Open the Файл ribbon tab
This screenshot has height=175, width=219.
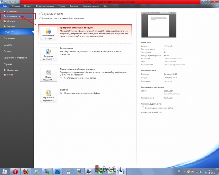[x=5, y=6]
